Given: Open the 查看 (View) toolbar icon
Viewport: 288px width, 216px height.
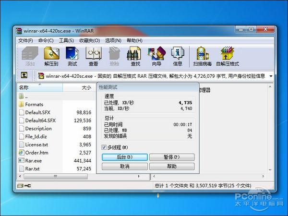Looking at the screenshot, I should [94, 56].
